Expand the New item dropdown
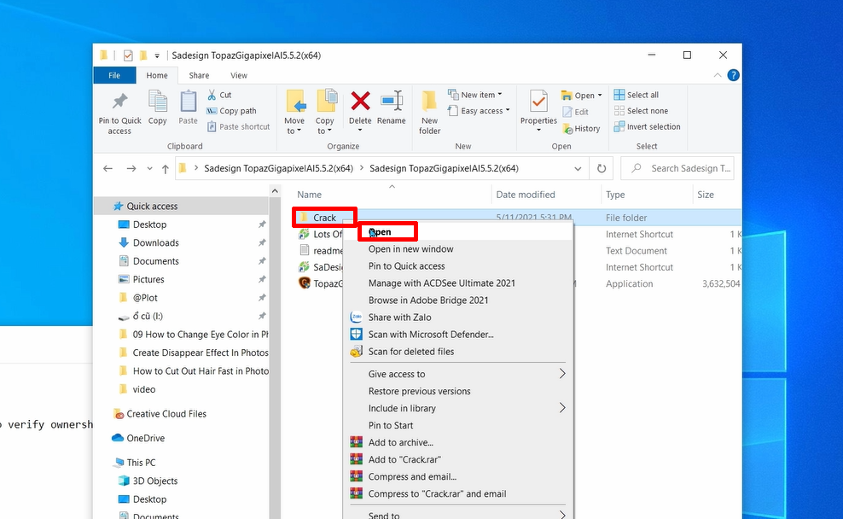 click(x=475, y=95)
